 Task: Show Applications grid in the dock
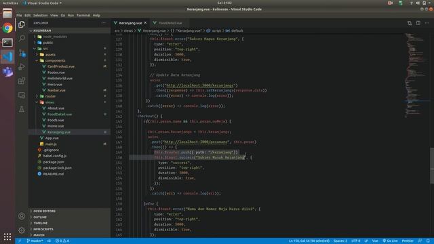7,237
